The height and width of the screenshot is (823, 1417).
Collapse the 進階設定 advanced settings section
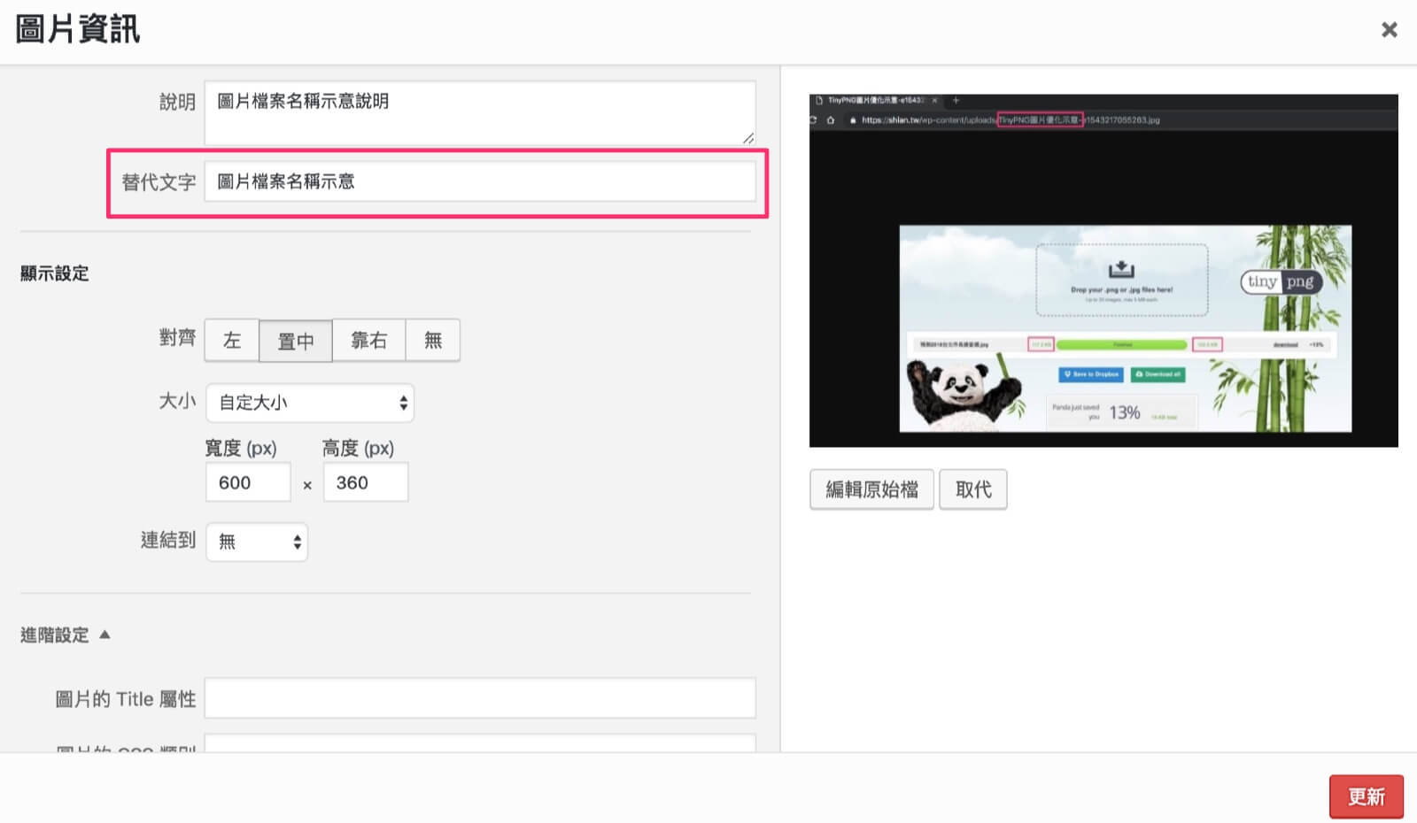pos(55,635)
